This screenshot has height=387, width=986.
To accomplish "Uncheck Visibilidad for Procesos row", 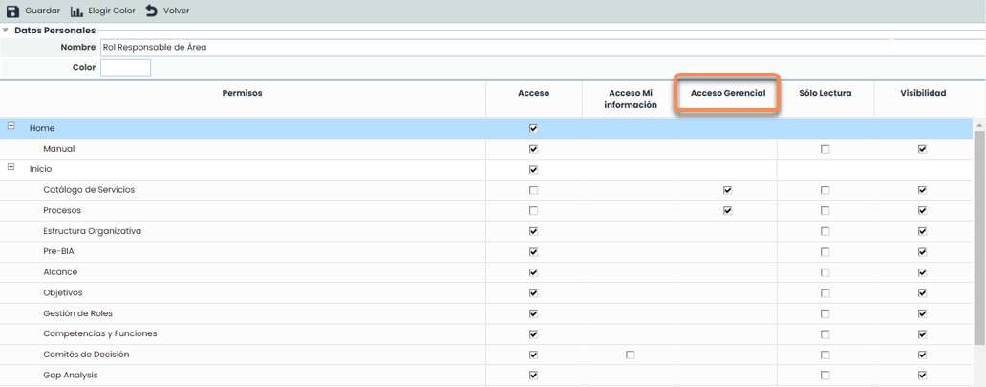I will point(922,210).
